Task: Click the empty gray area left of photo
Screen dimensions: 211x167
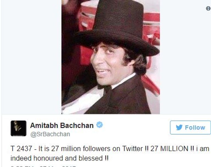Action: pos(32,57)
